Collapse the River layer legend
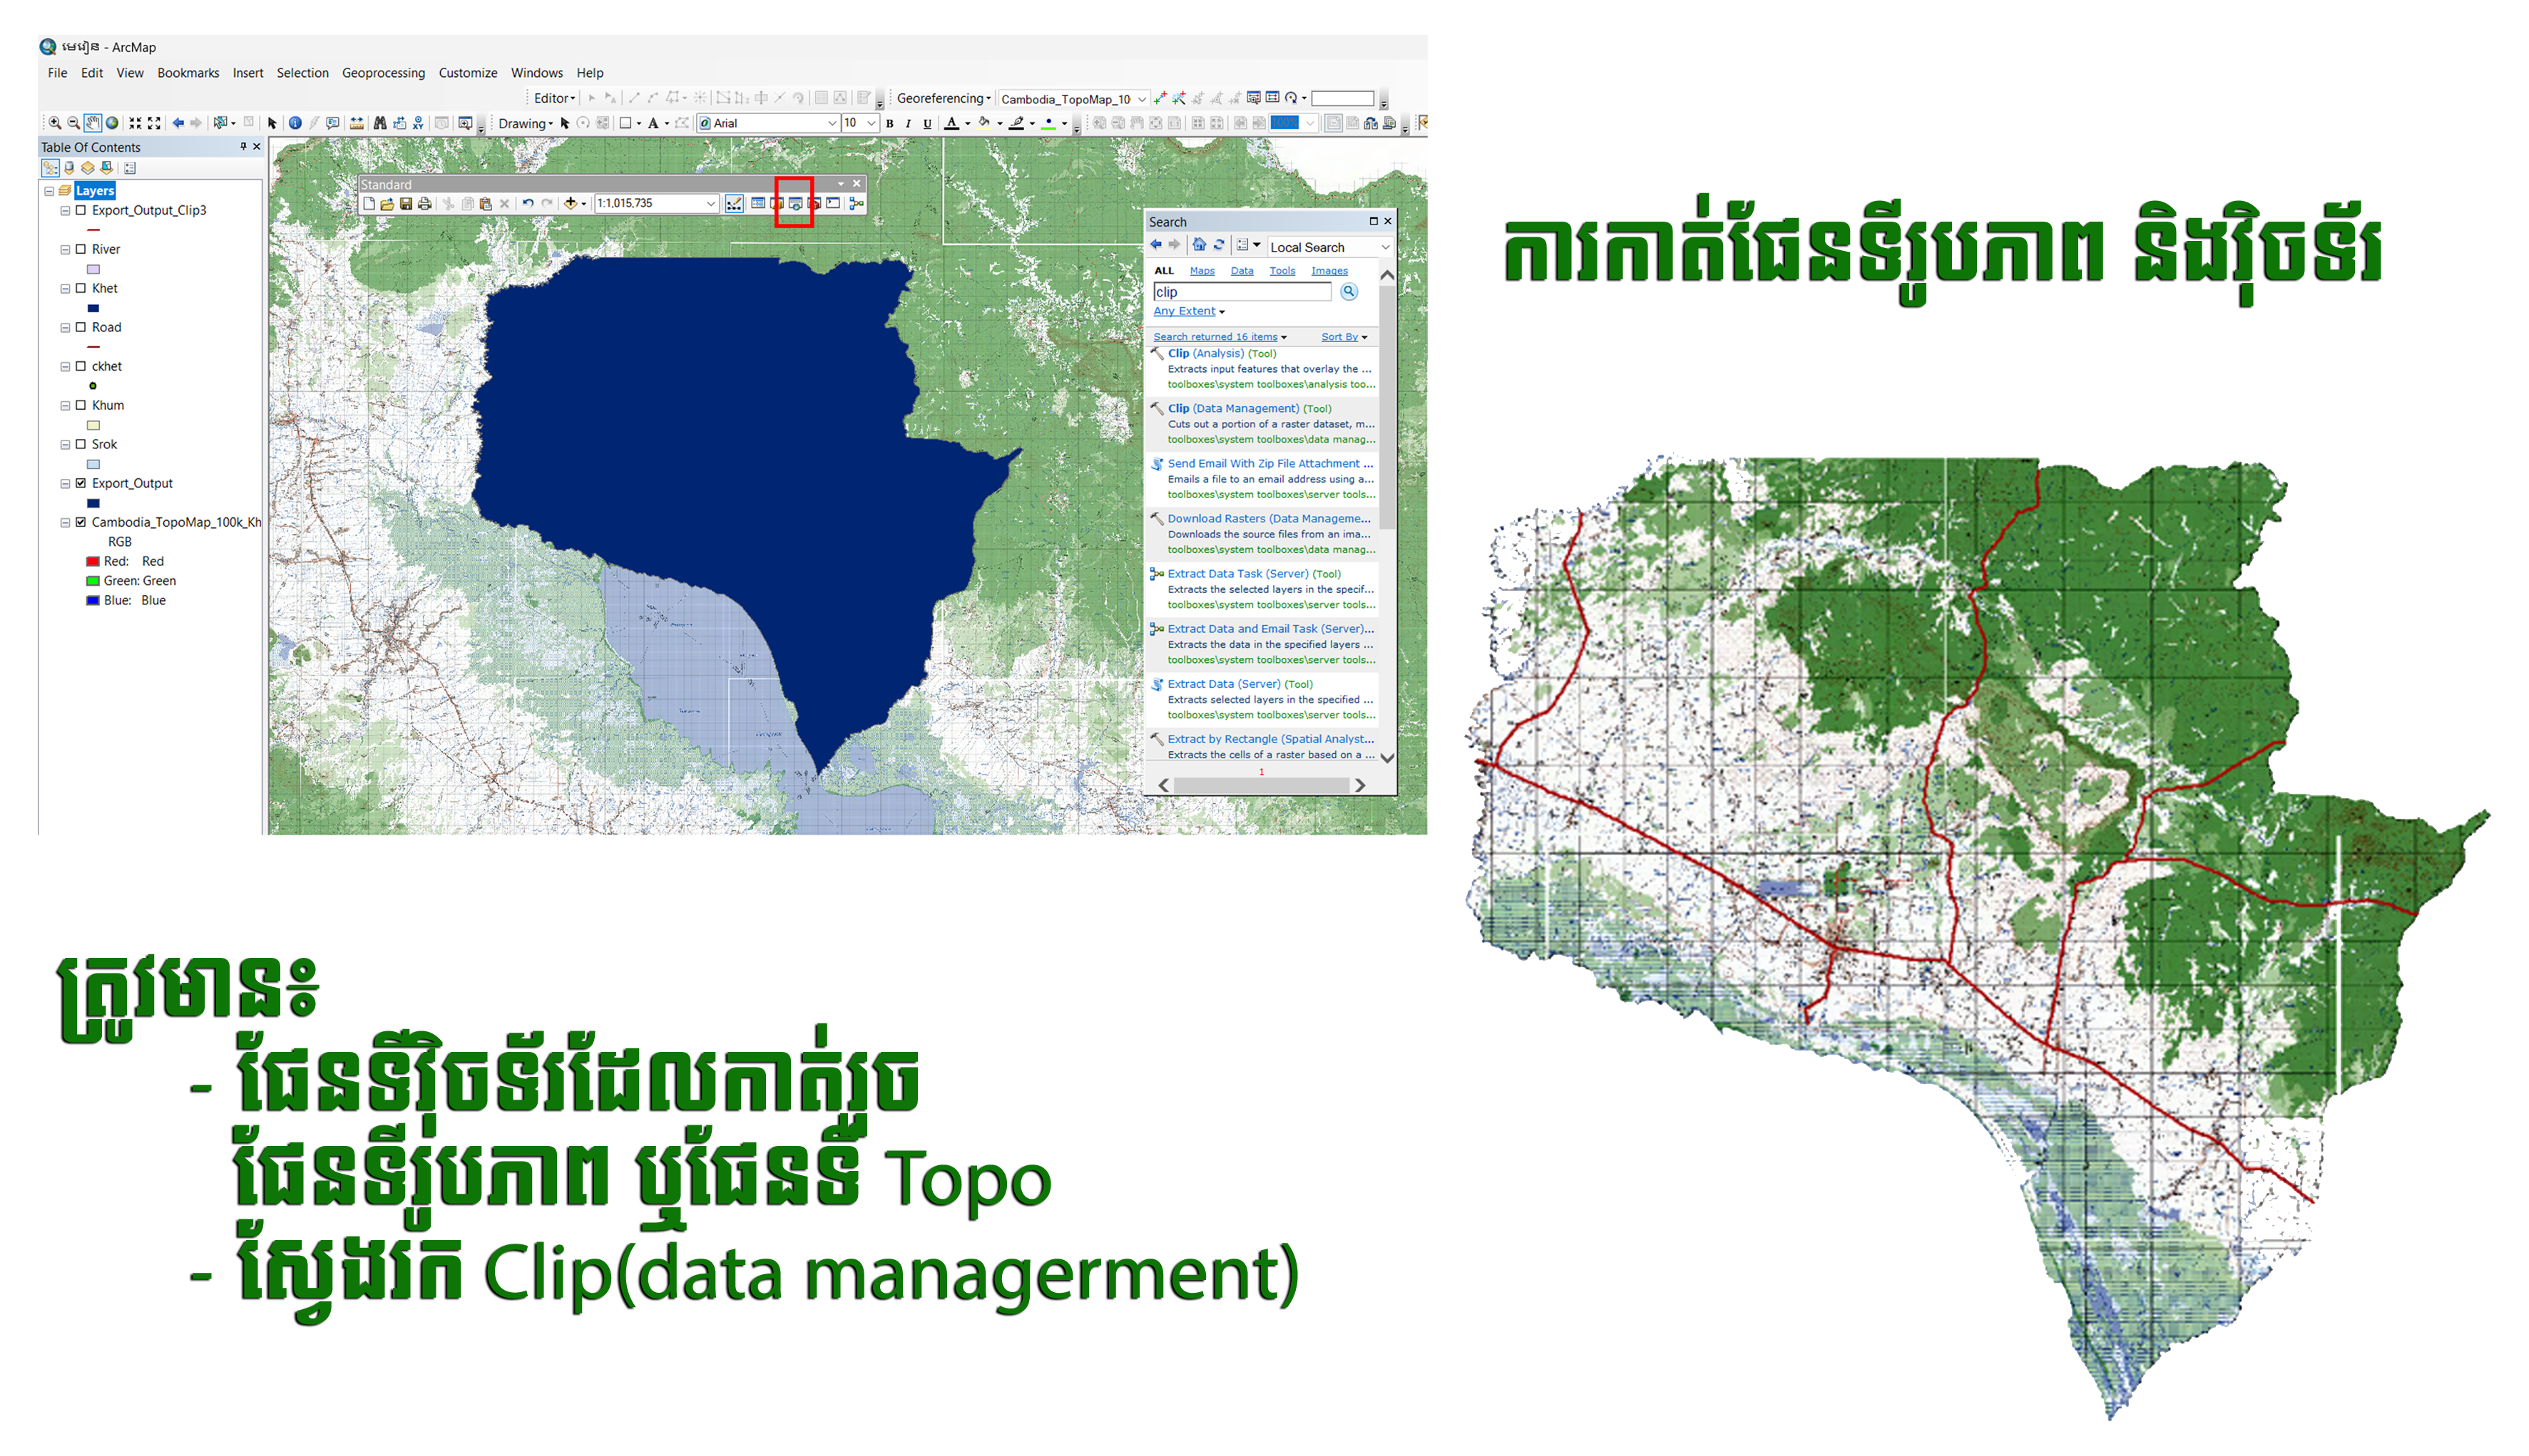Screen dimensions: 2529x1456 (65, 249)
